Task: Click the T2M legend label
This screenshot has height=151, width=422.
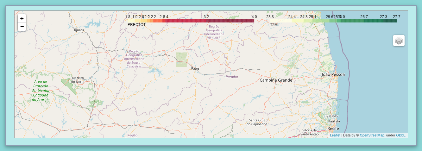Action: coord(274,24)
